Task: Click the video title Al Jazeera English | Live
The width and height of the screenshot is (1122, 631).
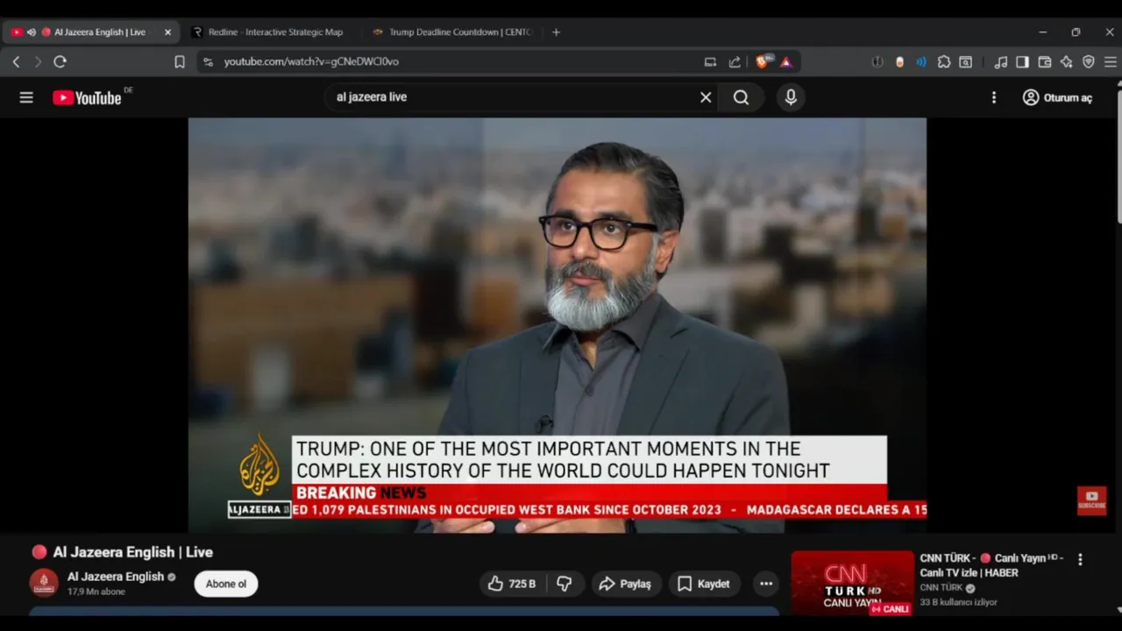Action: [x=132, y=552]
